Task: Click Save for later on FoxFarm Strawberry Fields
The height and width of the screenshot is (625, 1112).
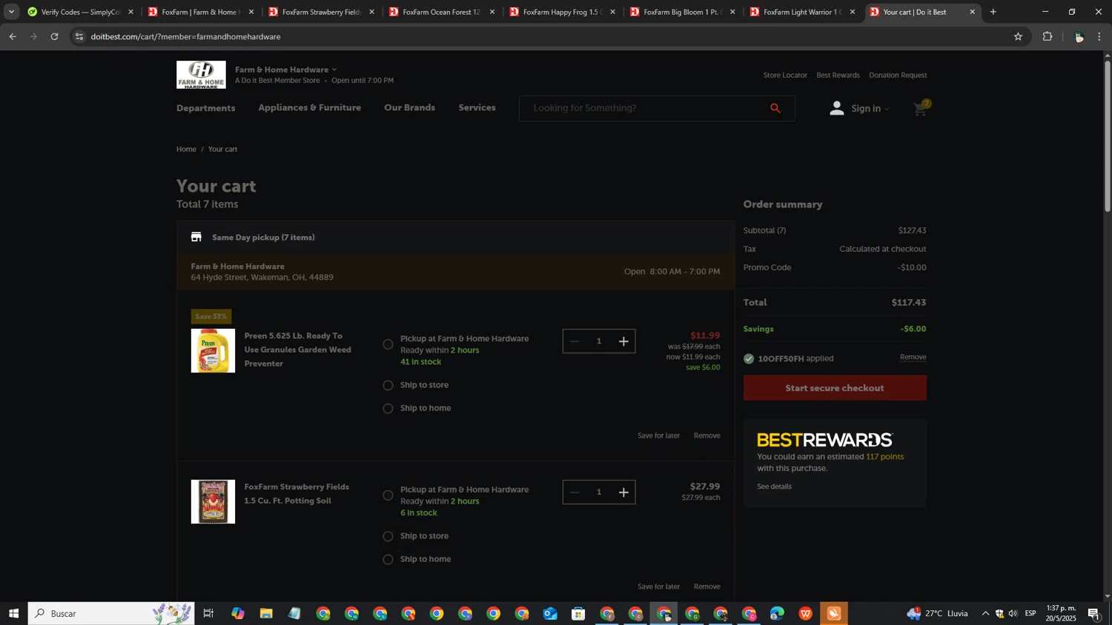Action: (658, 586)
